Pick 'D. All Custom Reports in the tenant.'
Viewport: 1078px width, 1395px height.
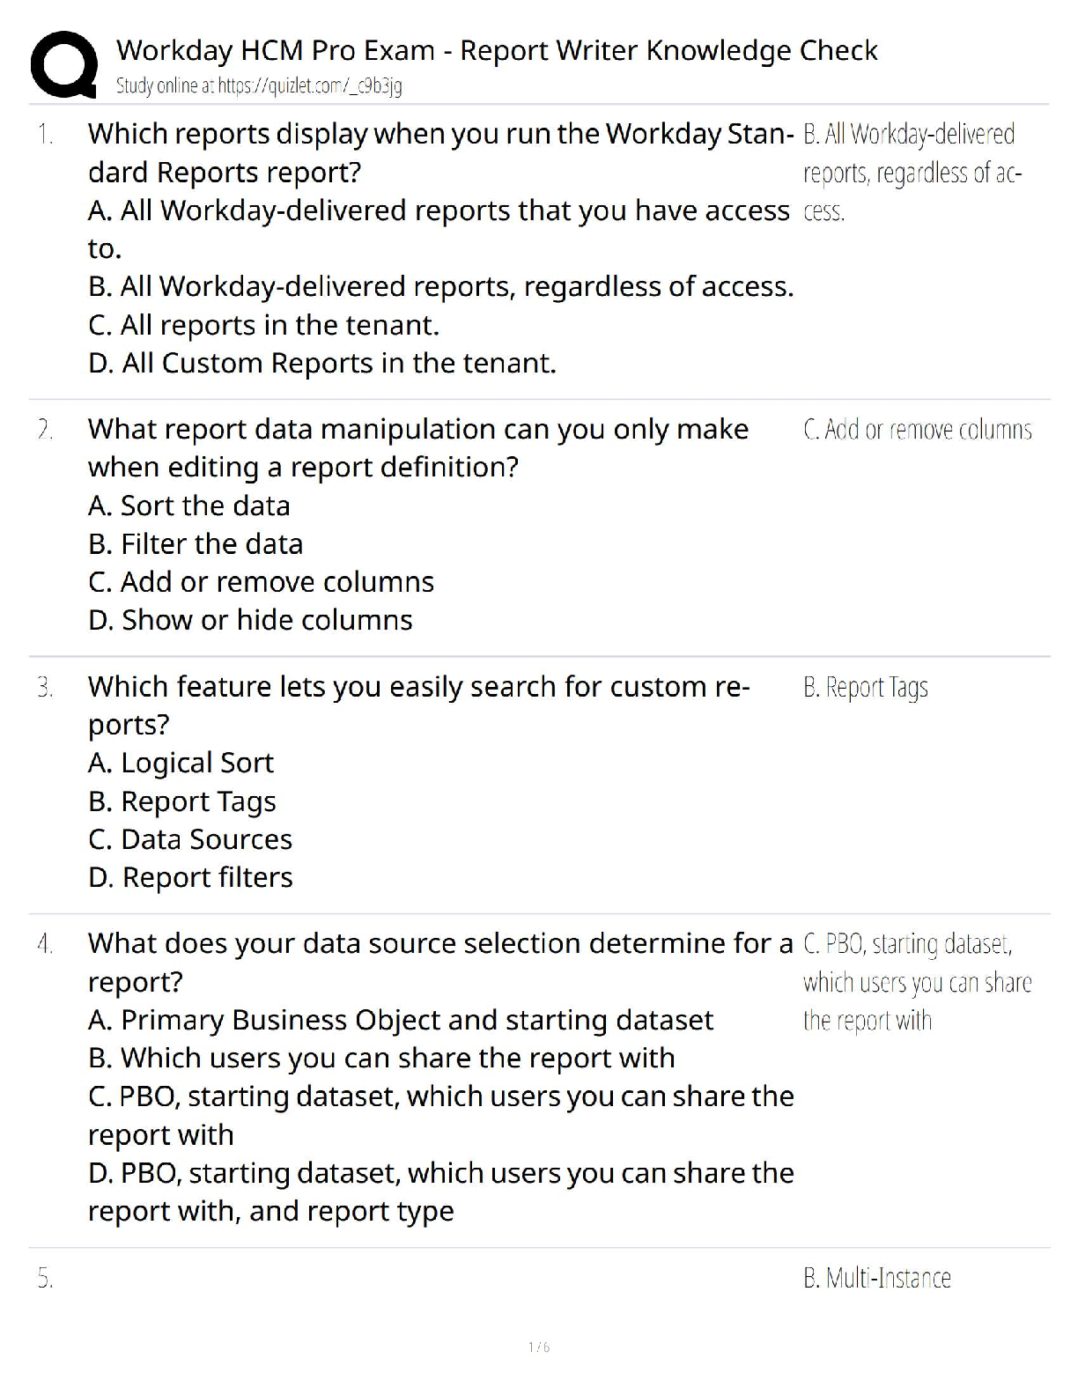(x=322, y=363)
